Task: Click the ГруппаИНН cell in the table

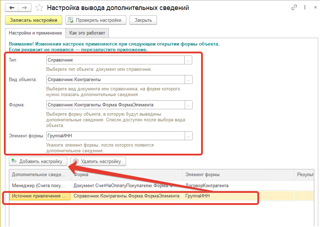Action: [238, 196]
